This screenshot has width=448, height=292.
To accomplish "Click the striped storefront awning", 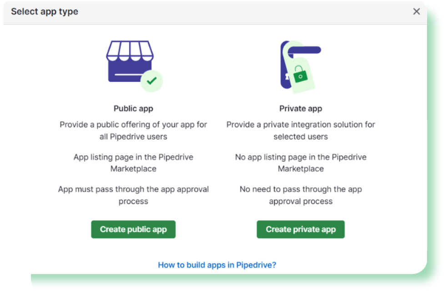I will 130,51.
